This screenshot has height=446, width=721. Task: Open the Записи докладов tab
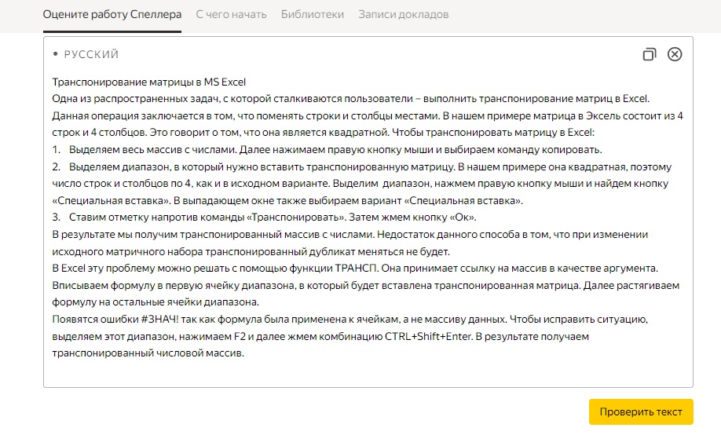coord(404,14)
